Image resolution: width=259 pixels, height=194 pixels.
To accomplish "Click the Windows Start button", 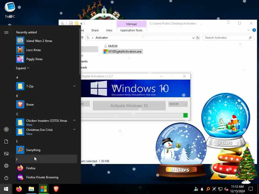I will (x=6, y=189).
